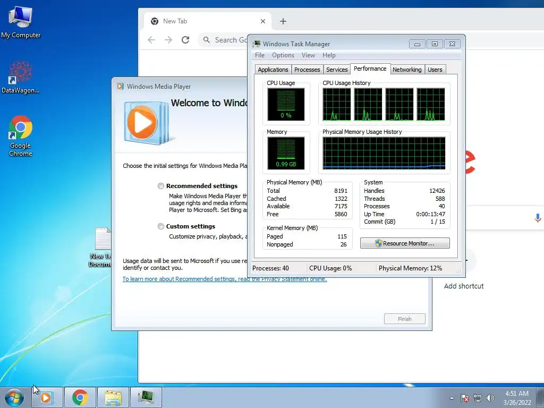Choose Custom settings radio button
Viewport: 544px width, 408px height.
(x=160, y=226)
